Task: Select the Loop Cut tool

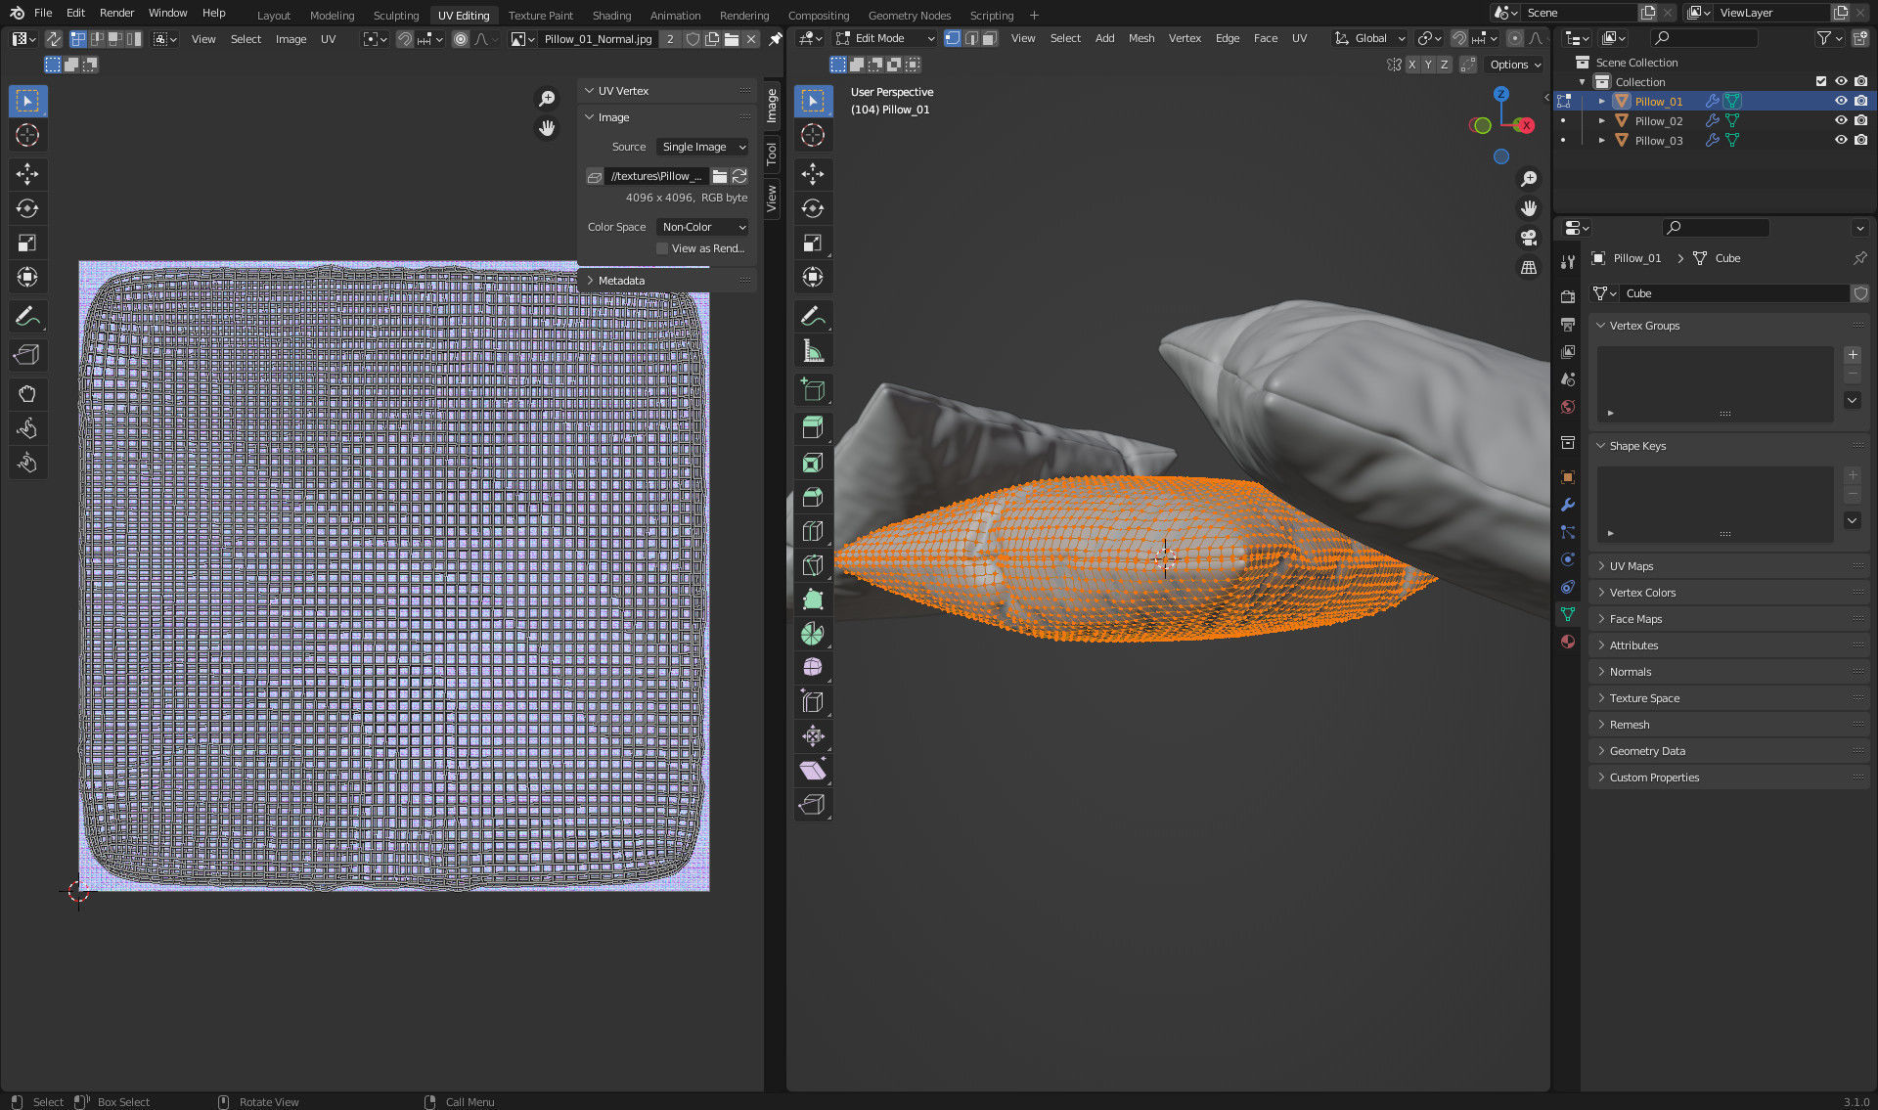Action: [812, 531]
